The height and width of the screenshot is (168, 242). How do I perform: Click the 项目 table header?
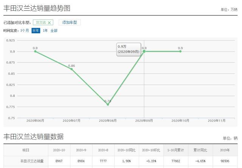pos(26,150)
